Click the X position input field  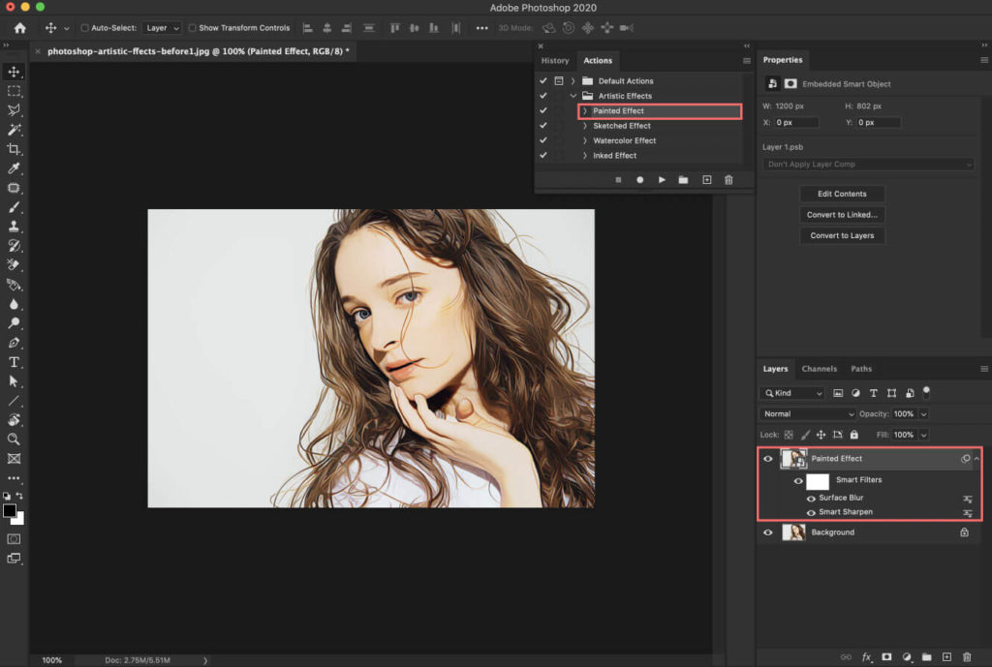click(796, 123)
